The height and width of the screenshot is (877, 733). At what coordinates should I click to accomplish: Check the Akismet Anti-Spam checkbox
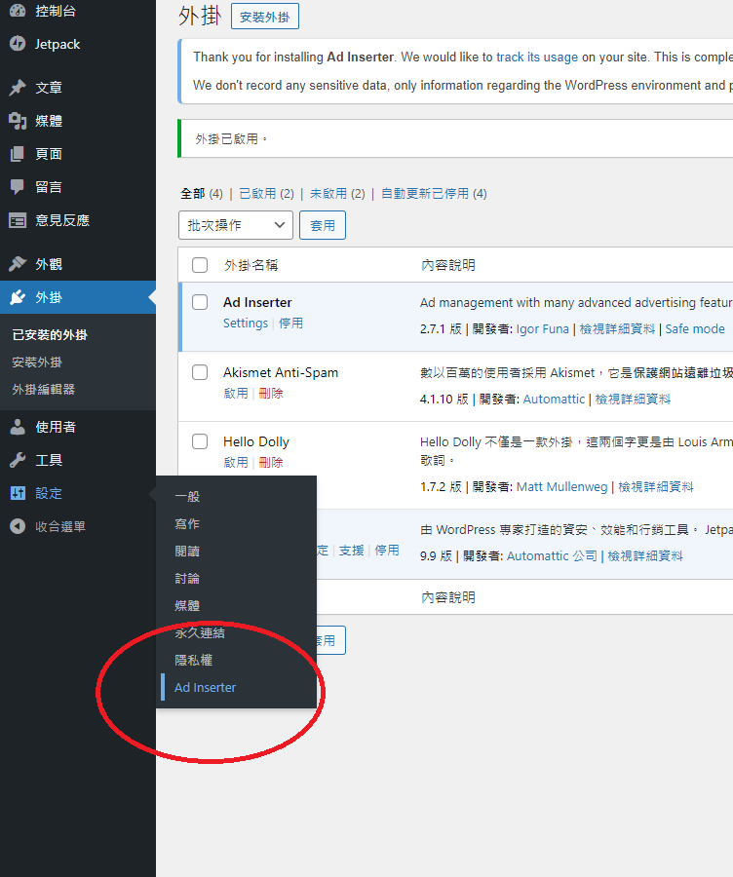coord(200,372)
